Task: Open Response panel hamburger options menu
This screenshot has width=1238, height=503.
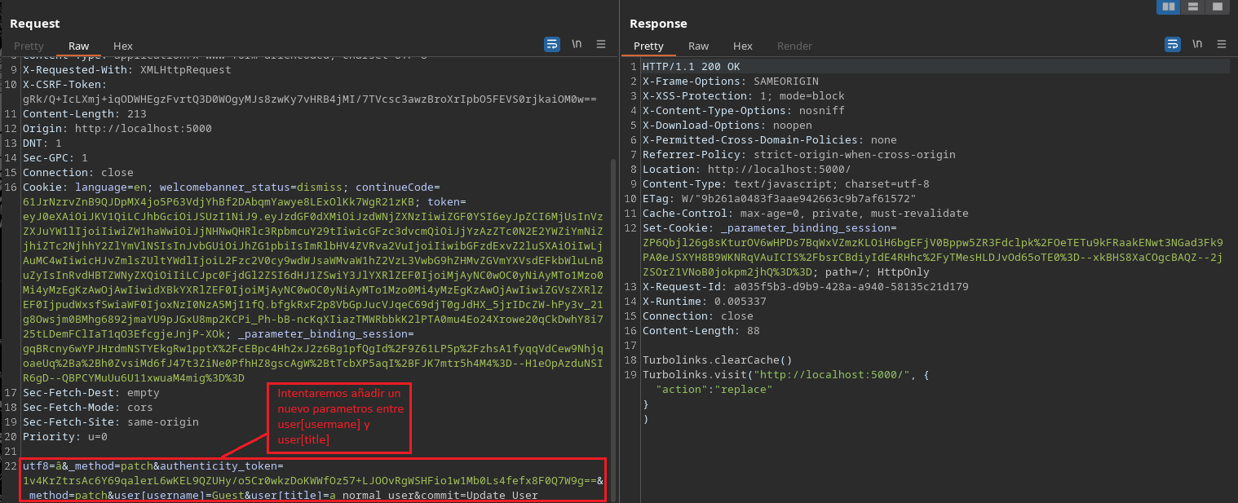Action: [x=1221, y=44]
